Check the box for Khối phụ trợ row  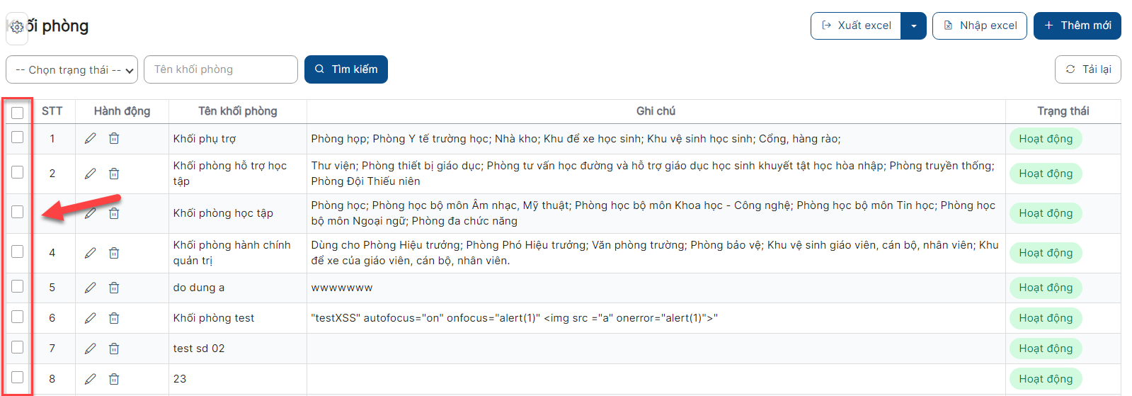pyautogui.click(x=18, y=137)
